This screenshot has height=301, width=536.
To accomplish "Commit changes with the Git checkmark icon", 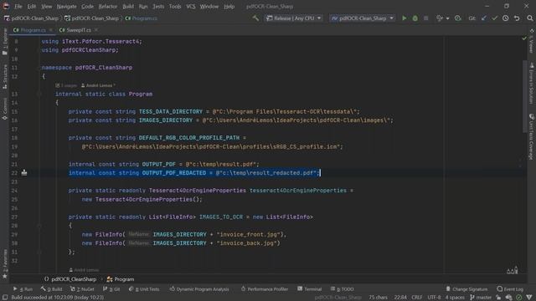I will click(x=494, y=18).
